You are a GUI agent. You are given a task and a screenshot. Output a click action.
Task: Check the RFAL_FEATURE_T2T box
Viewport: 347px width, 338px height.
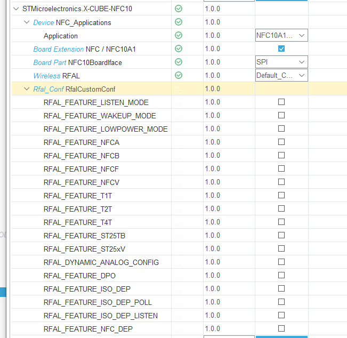pos(281,208)
